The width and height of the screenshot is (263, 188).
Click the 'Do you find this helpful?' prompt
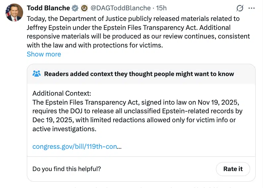click(67, 169)
